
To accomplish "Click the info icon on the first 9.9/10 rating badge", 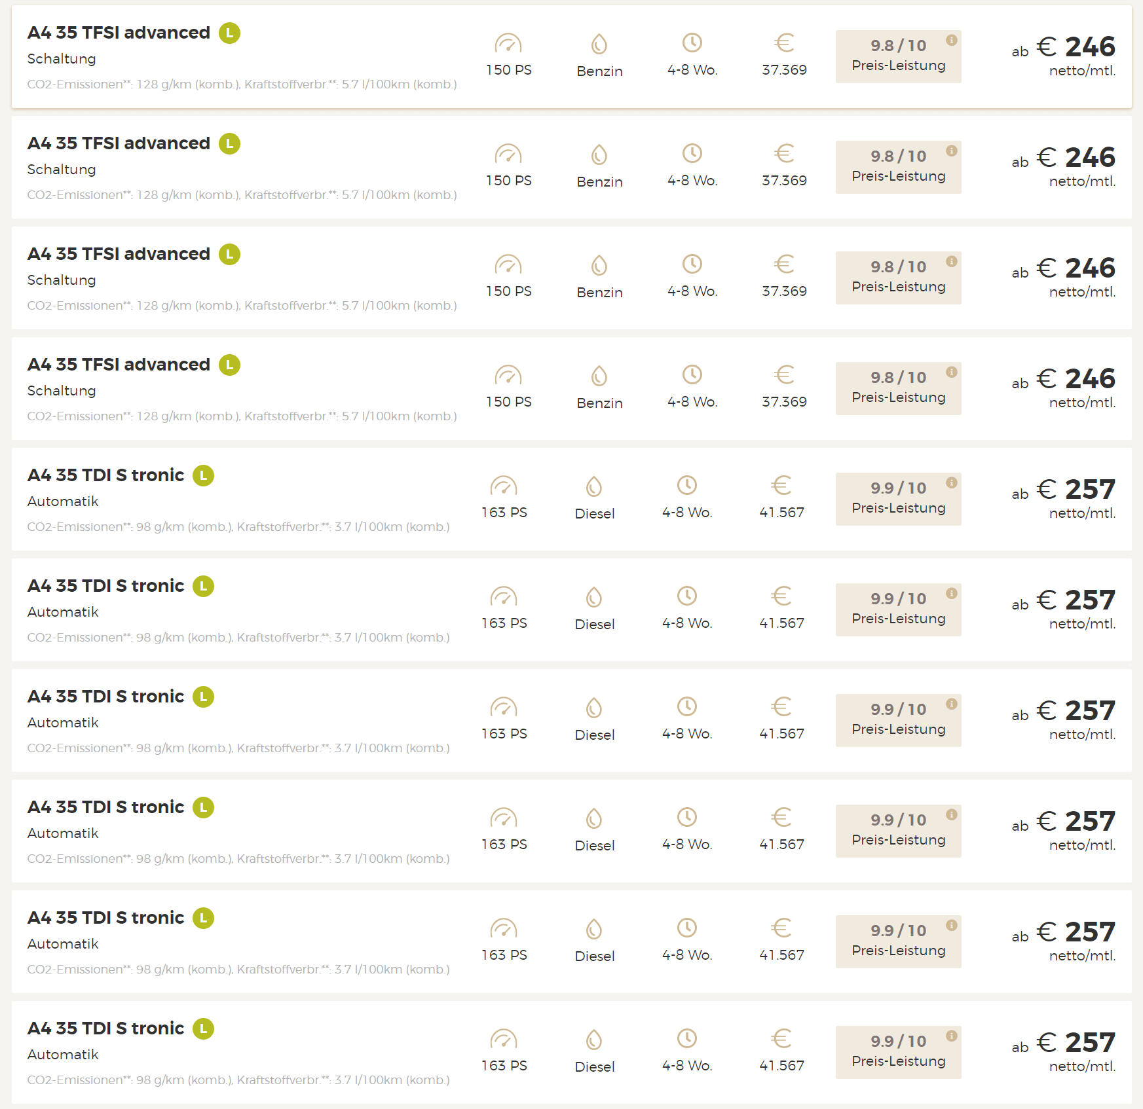I will (952, 483).
